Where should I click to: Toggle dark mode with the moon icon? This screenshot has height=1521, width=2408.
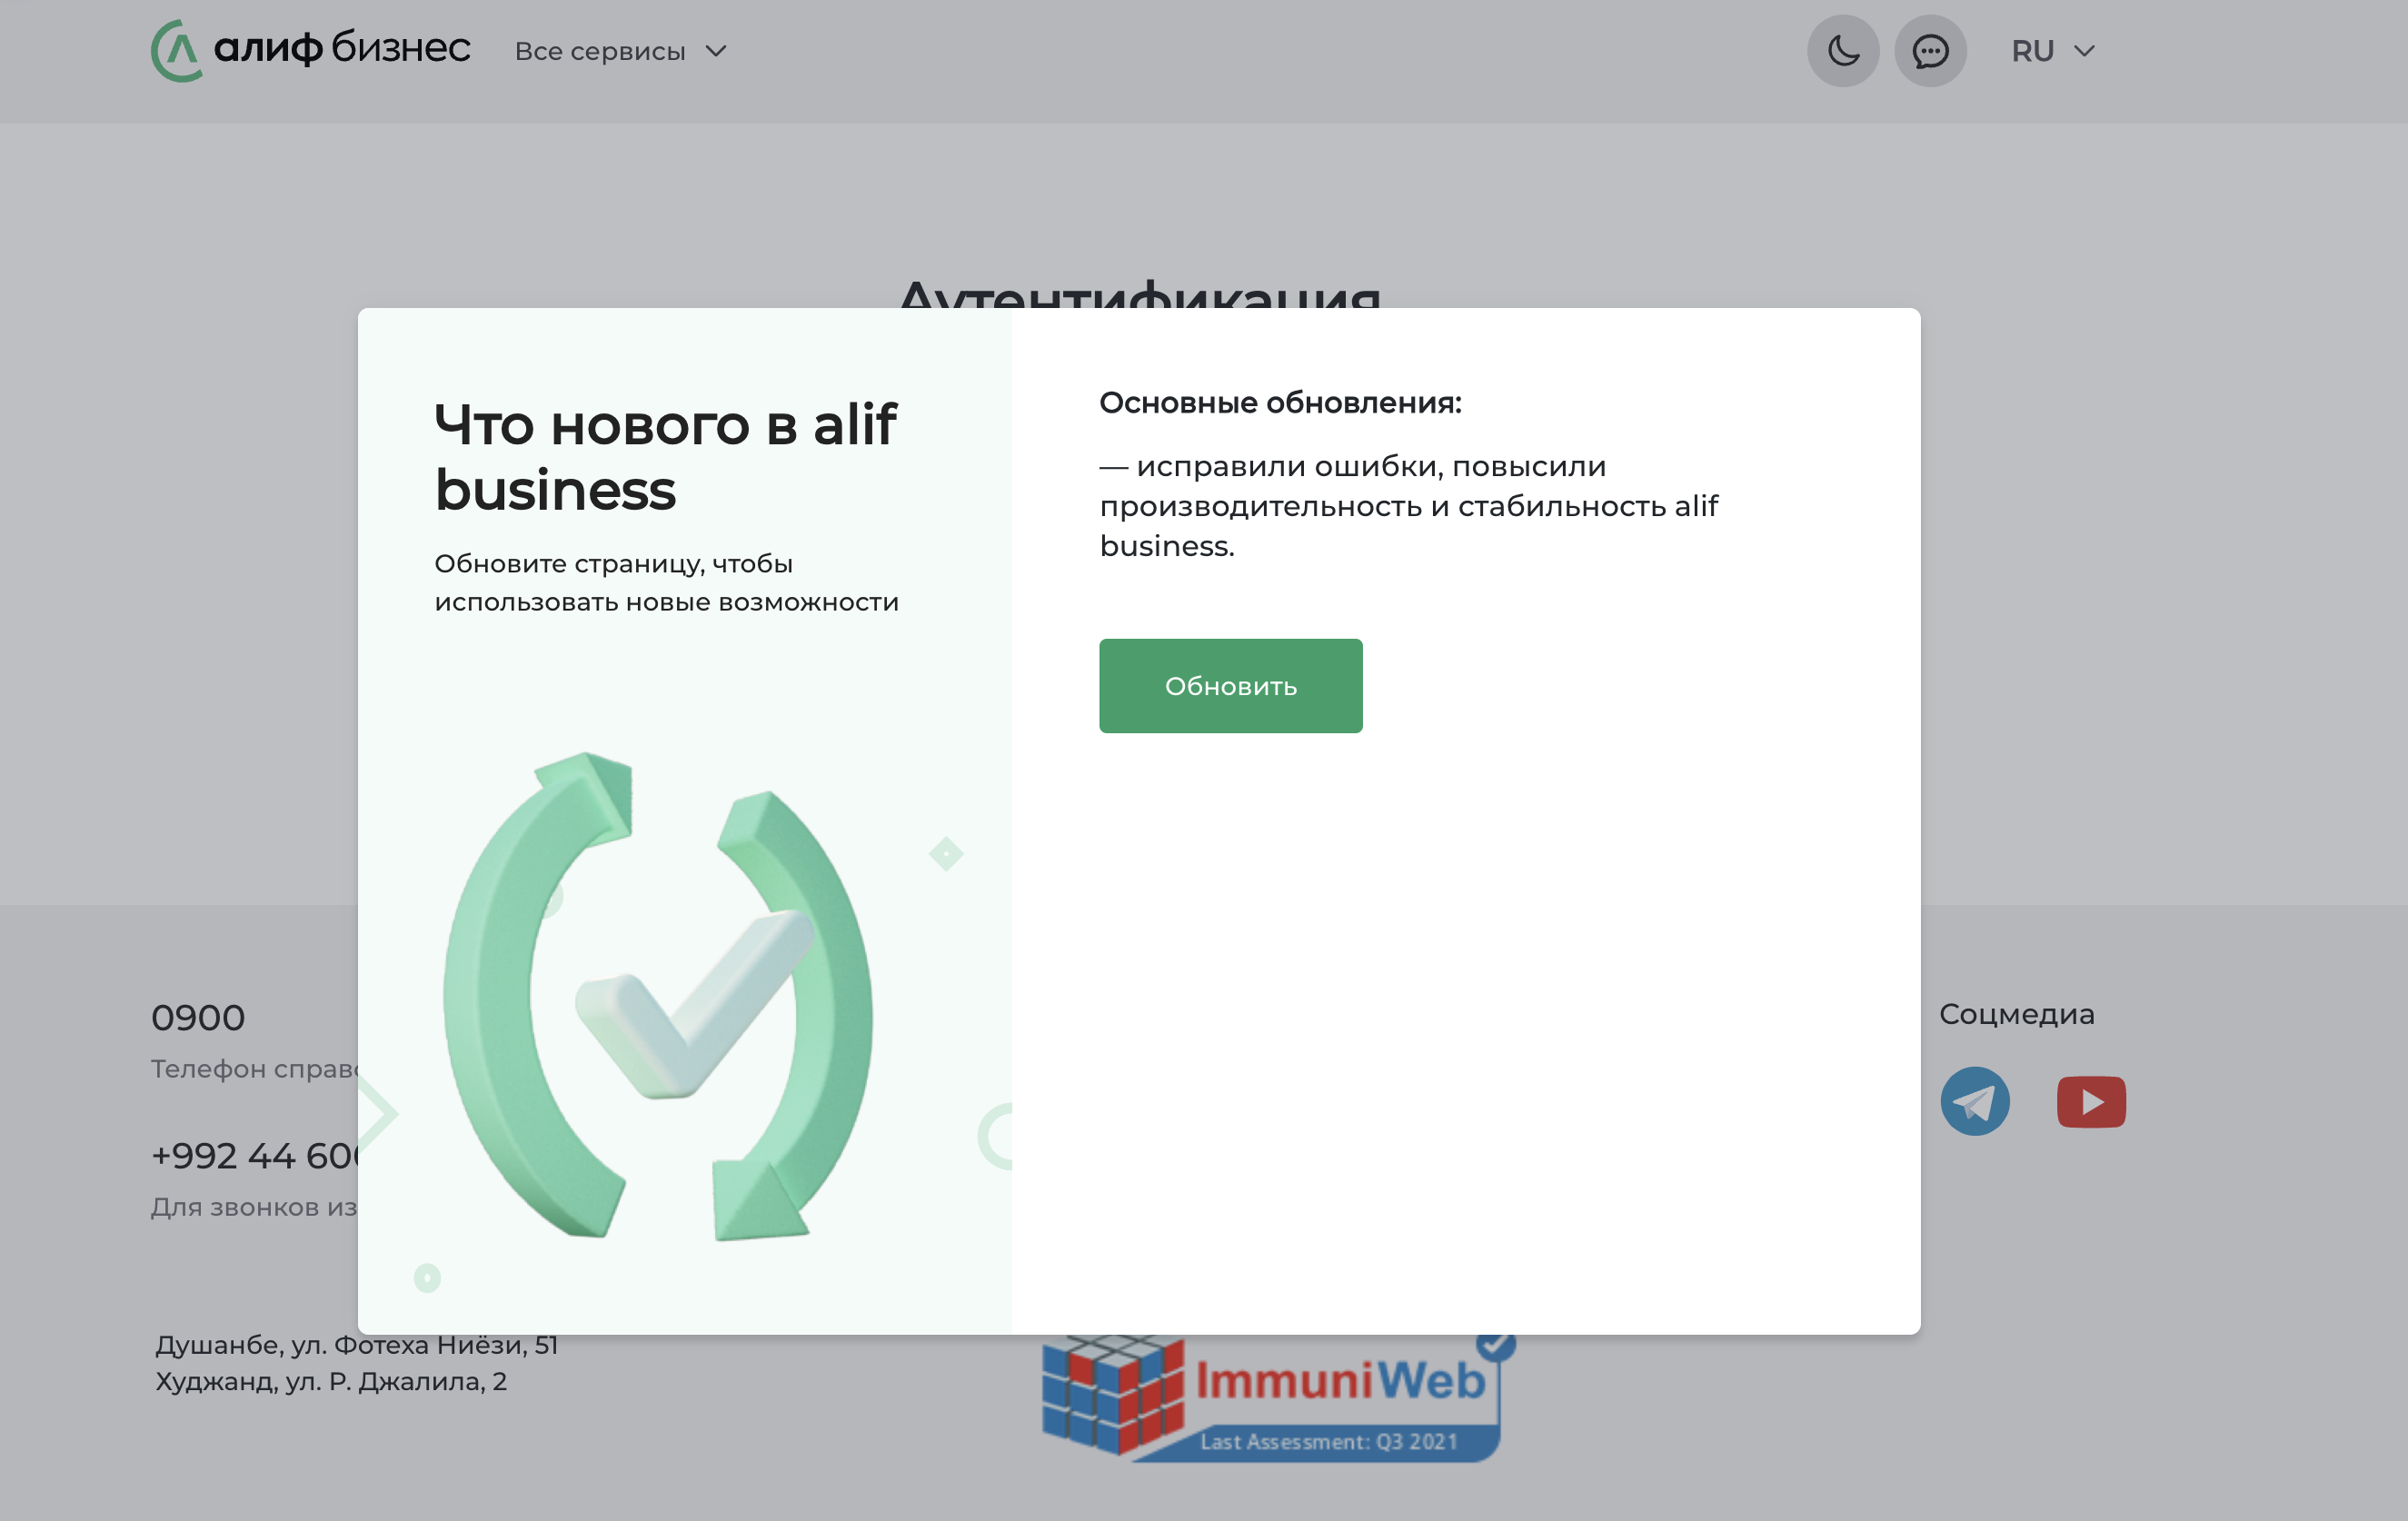[1843, 51]
